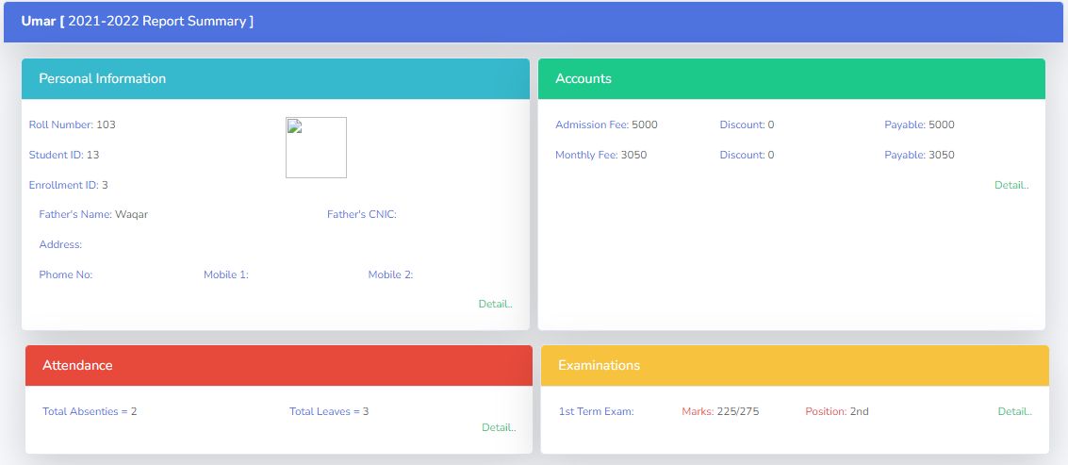Click the Attendance card header
Image resolution: width=1068 pixels, height=465 pixels.
(279, 365)
